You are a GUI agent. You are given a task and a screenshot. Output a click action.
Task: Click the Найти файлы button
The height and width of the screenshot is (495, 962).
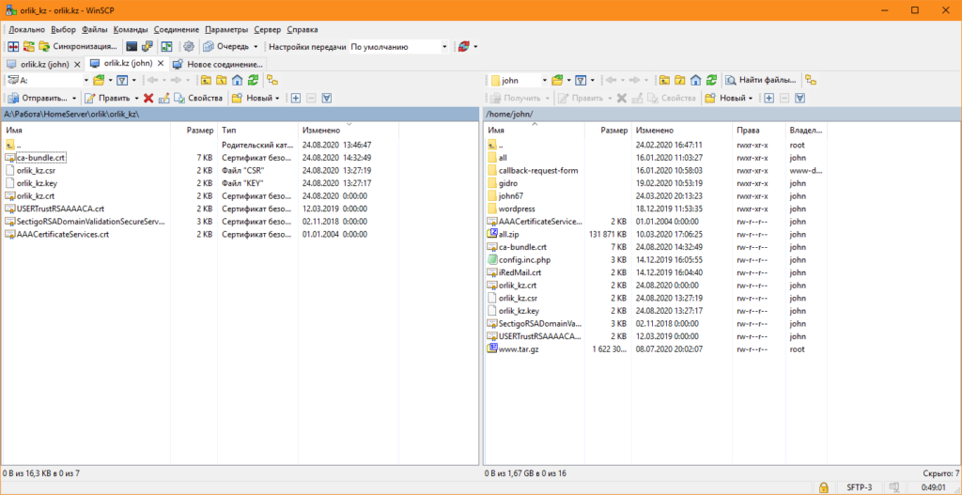pyautogui.click(x=763, y=80)
